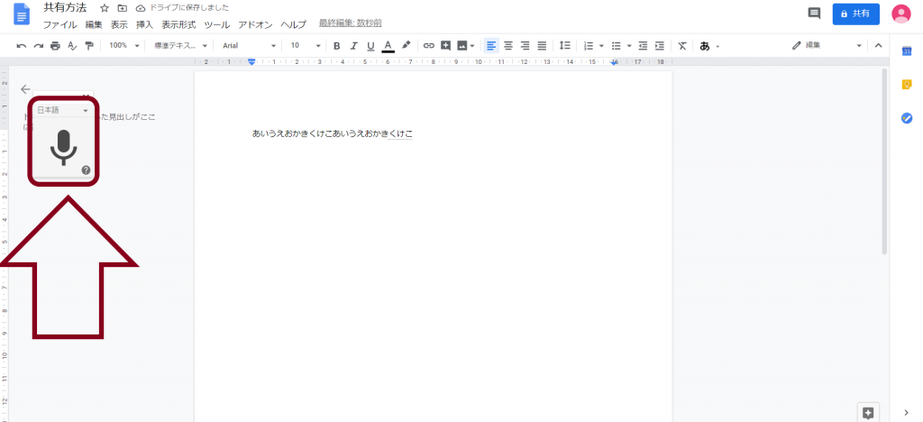The image size is (923, 422).
Task: Open voice typing help question mark
Action: coord(86,170)
